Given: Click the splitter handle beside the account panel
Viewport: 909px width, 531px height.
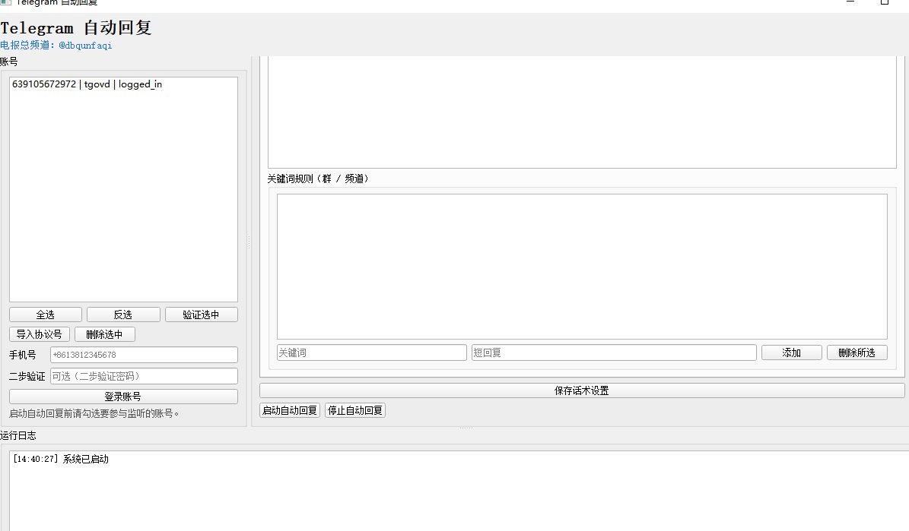Looking at the screenshot, I should click(249, 242).
